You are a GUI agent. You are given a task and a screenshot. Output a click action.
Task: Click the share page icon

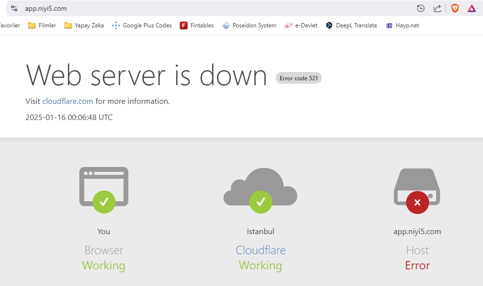(x=437, y=8)
